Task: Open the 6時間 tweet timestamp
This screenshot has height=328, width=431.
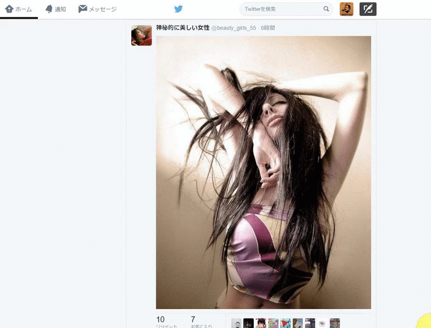Action: click(x=267, y=28)
